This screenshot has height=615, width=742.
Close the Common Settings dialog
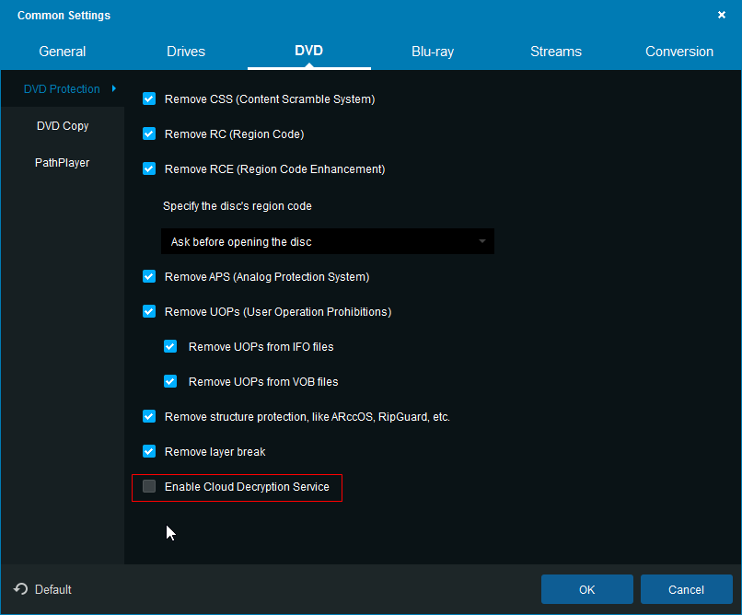tap(721, 16)
